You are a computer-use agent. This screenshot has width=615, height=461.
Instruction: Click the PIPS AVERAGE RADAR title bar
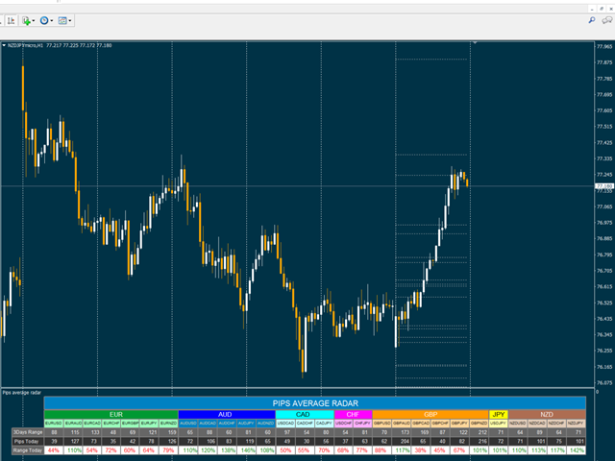(315, 403)
